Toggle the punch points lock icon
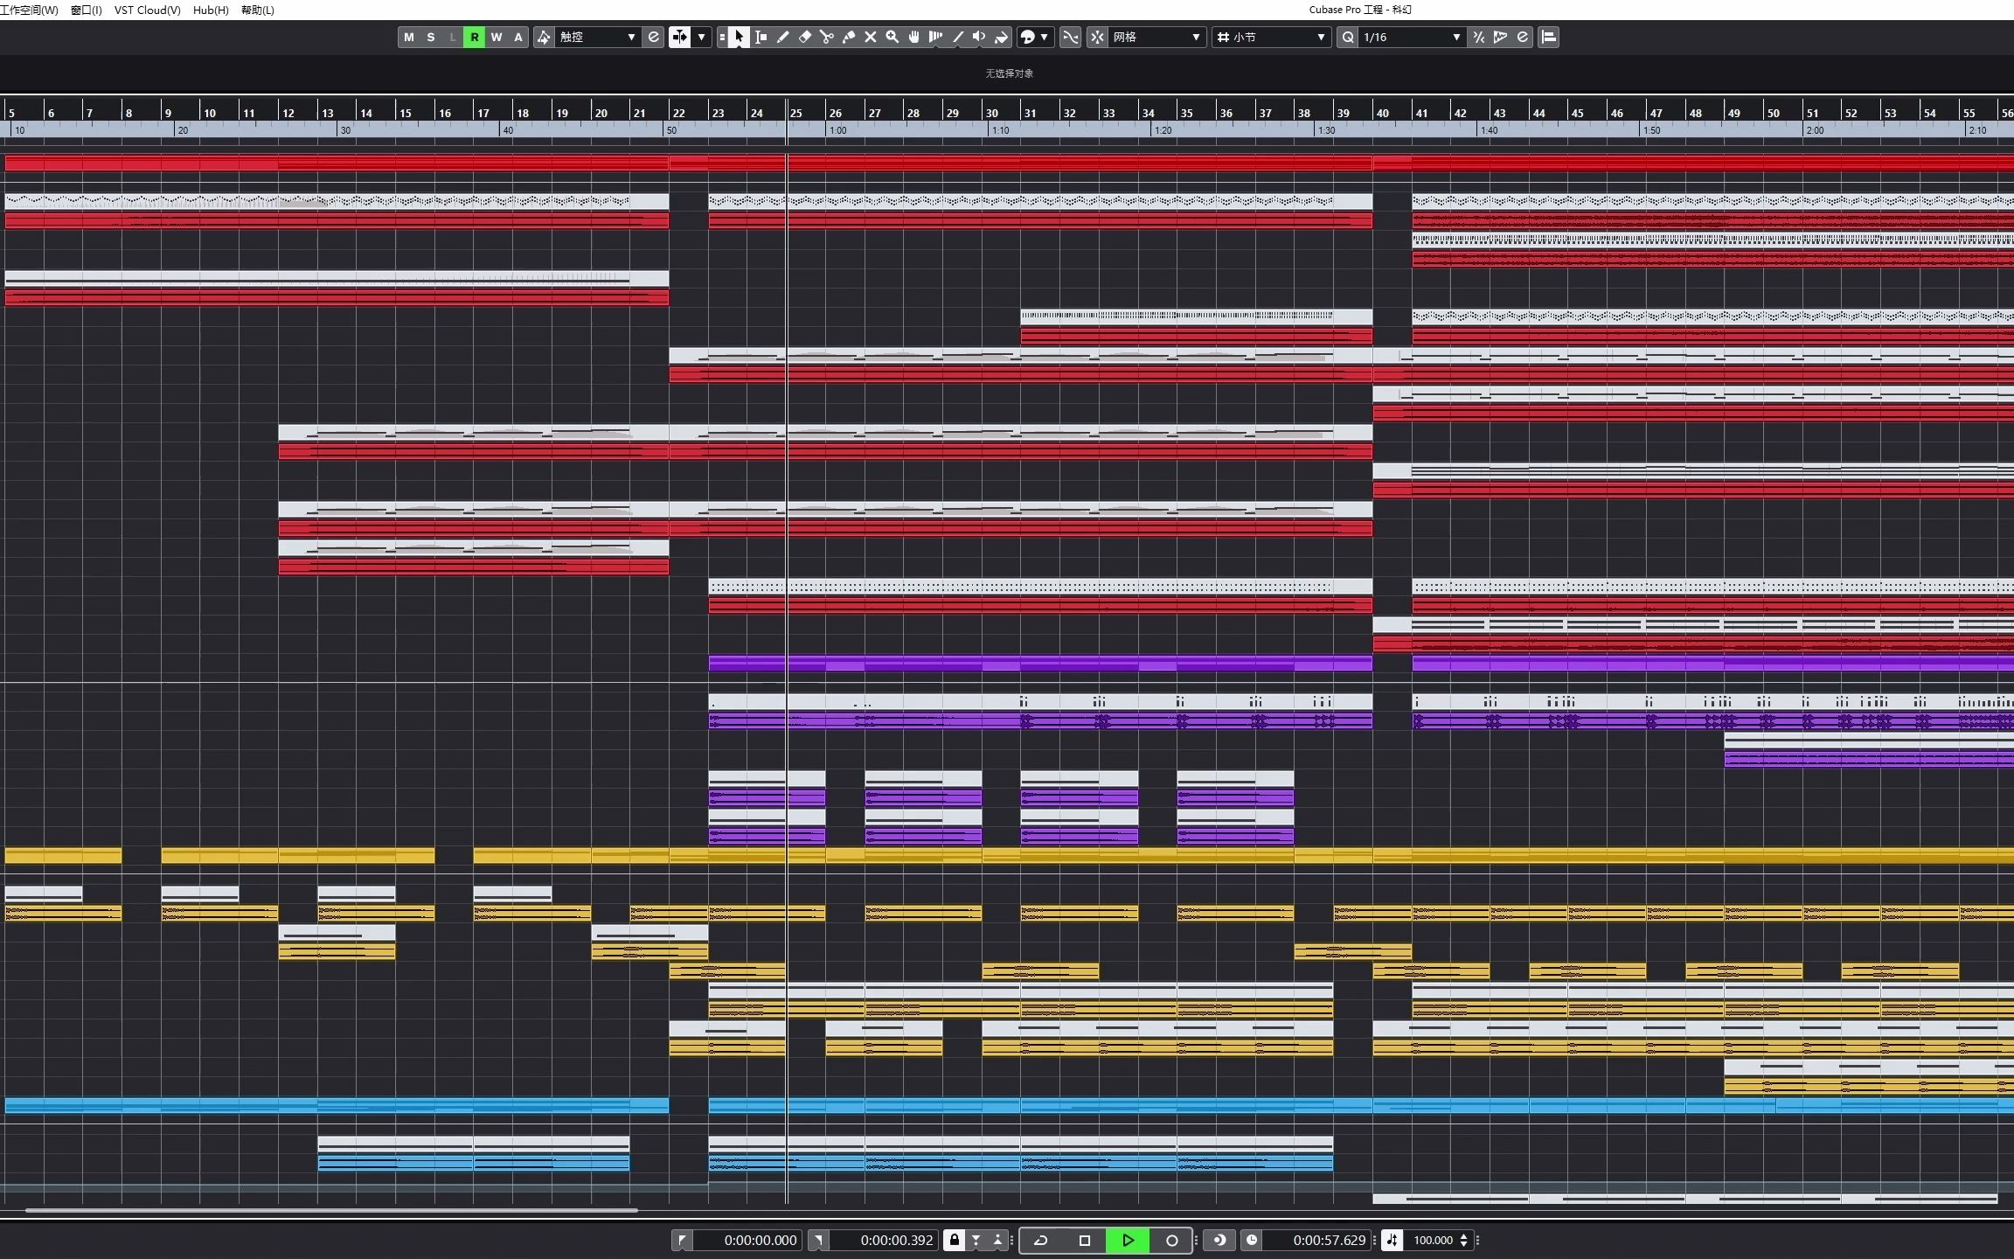2014x1259 pixels. [955, 1240]
